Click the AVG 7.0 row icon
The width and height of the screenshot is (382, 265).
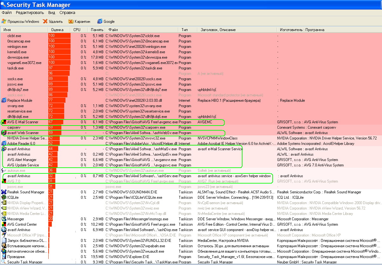pyautogui.click(x=4, y=181)
